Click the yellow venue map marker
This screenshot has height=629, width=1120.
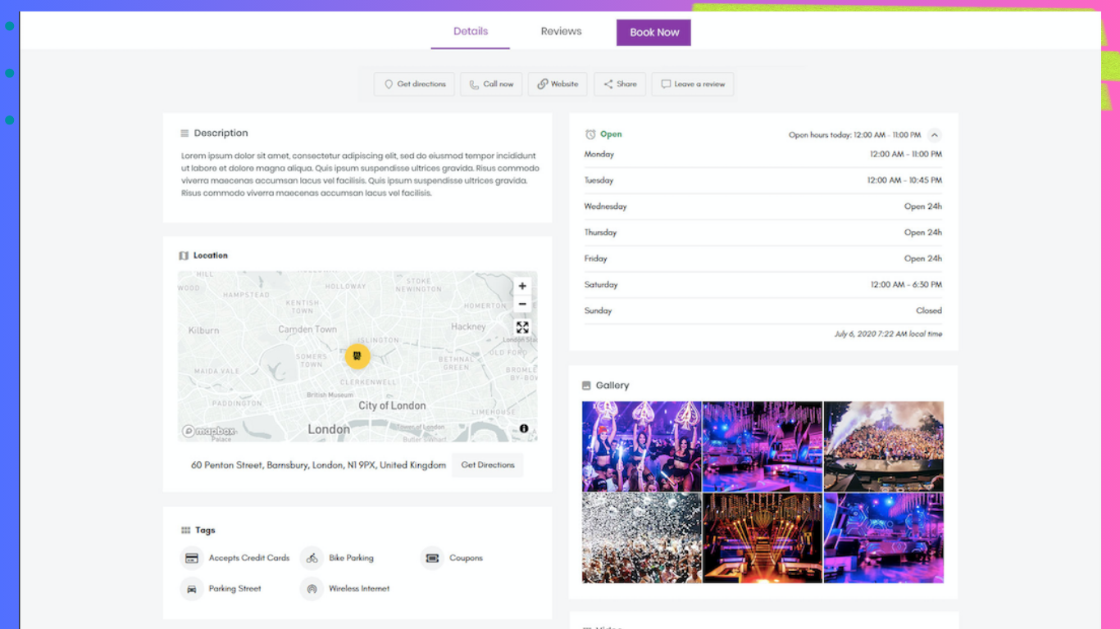(357, 355)
